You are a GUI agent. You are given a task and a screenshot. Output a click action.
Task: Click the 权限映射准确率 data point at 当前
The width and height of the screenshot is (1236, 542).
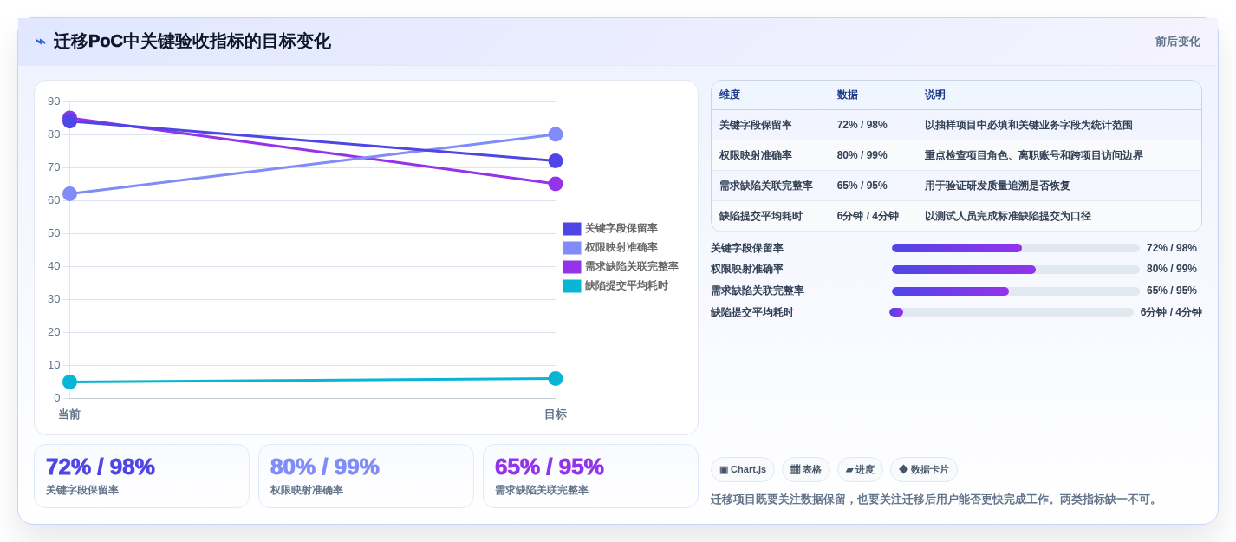click(x=69, y=194)
